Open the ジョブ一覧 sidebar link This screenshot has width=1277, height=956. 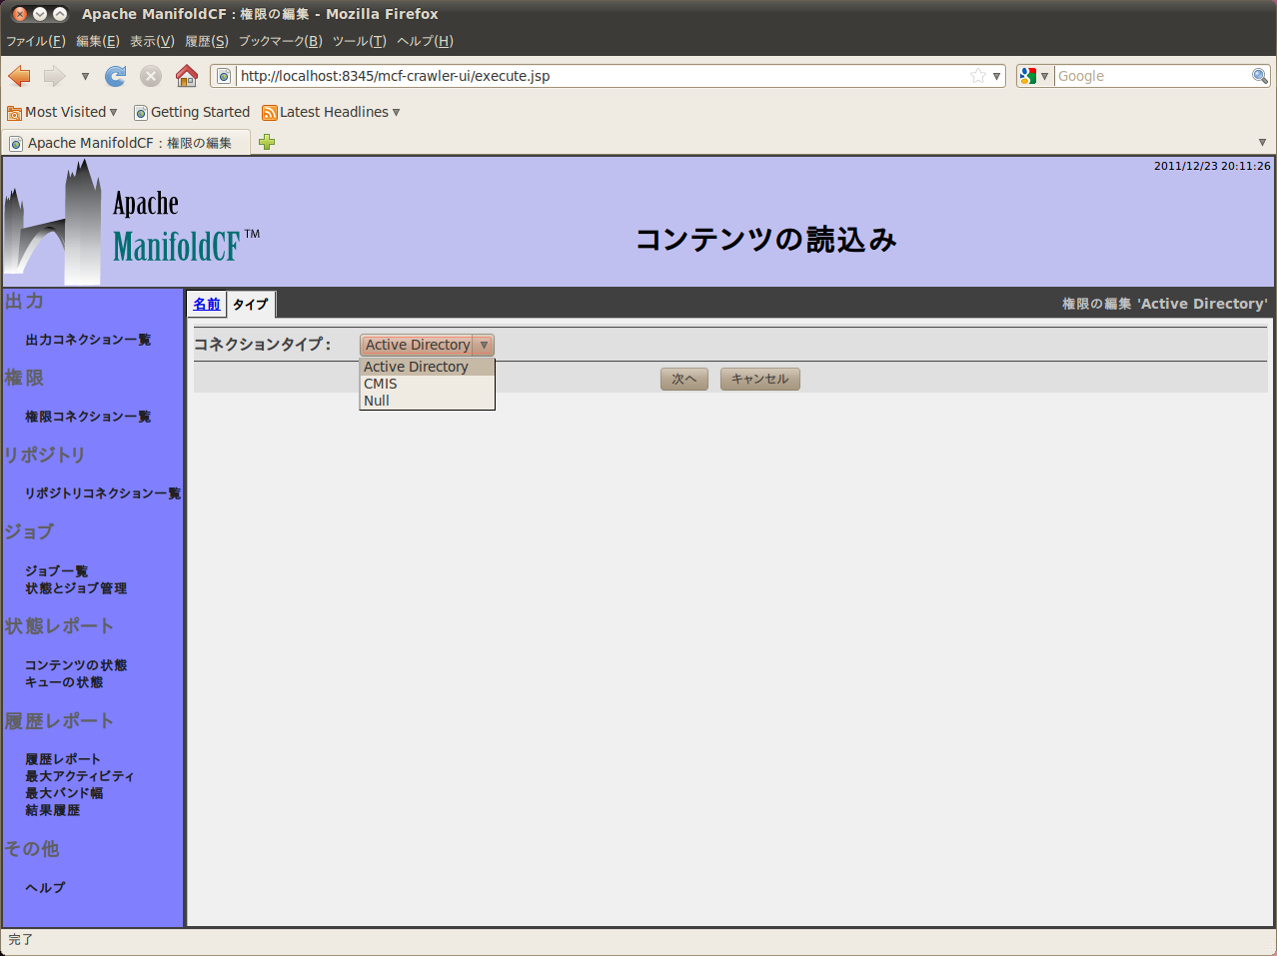[x=57, y=571]
